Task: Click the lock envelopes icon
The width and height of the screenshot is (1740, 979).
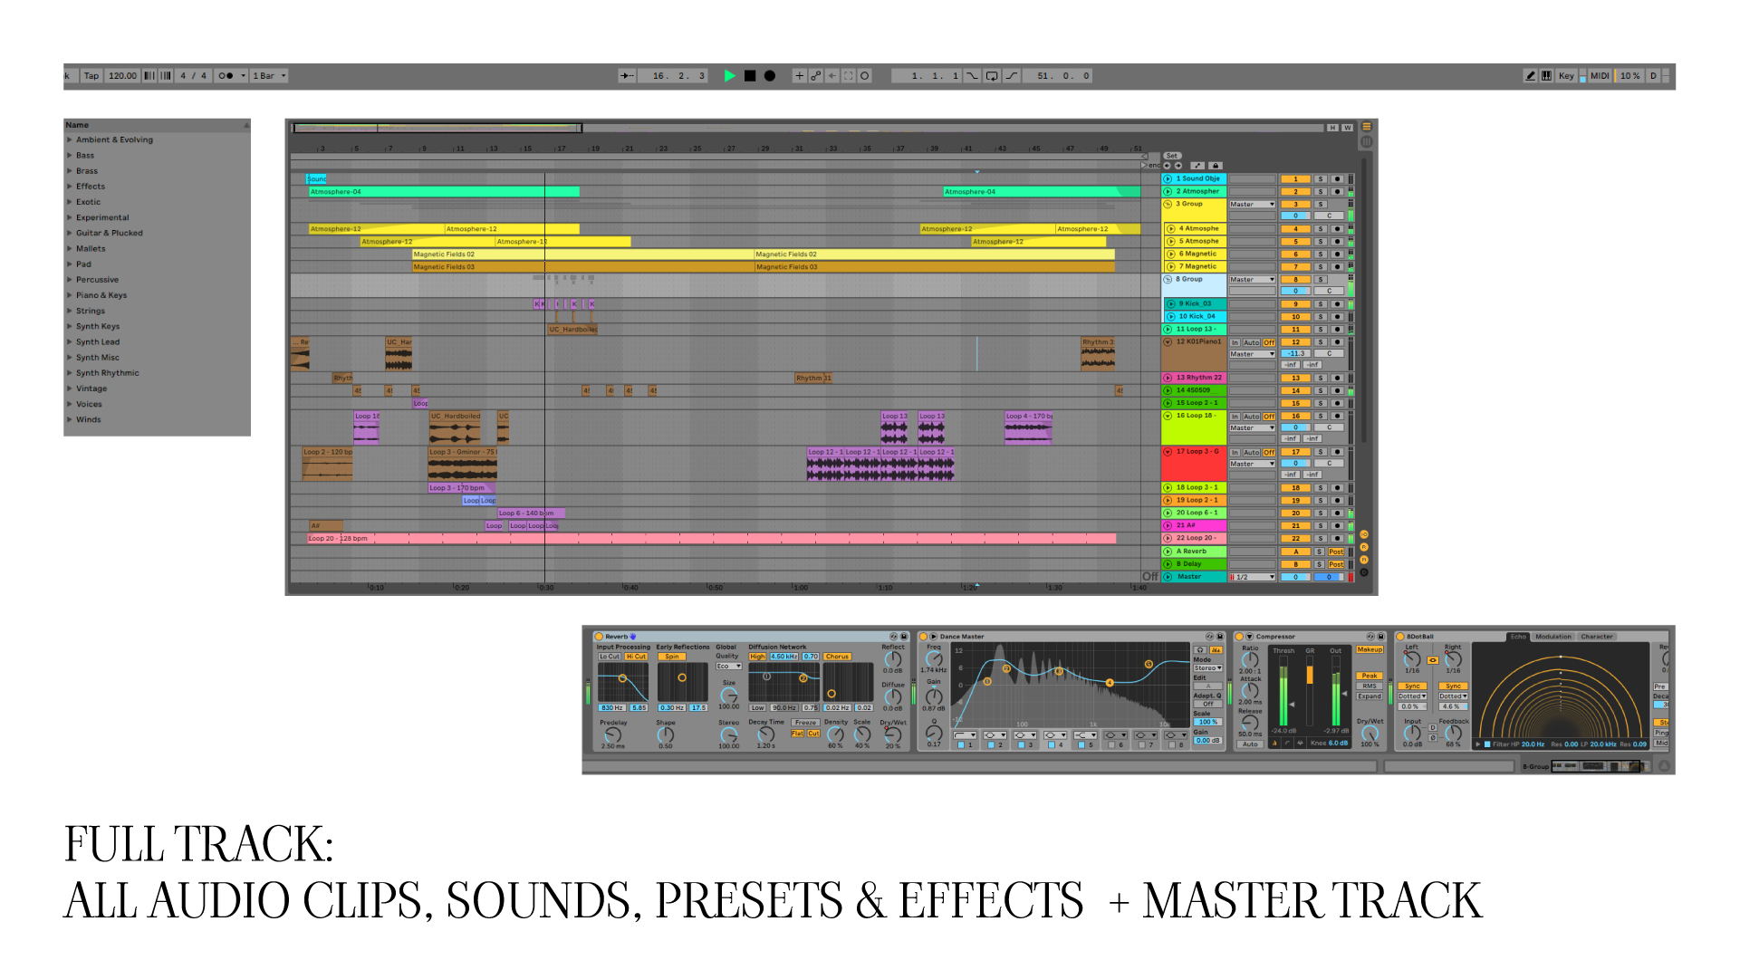Action: (1216, 166)
